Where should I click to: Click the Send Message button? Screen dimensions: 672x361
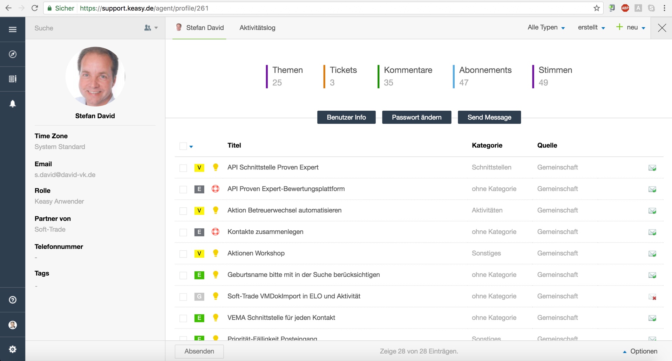(x=489, y=117)
